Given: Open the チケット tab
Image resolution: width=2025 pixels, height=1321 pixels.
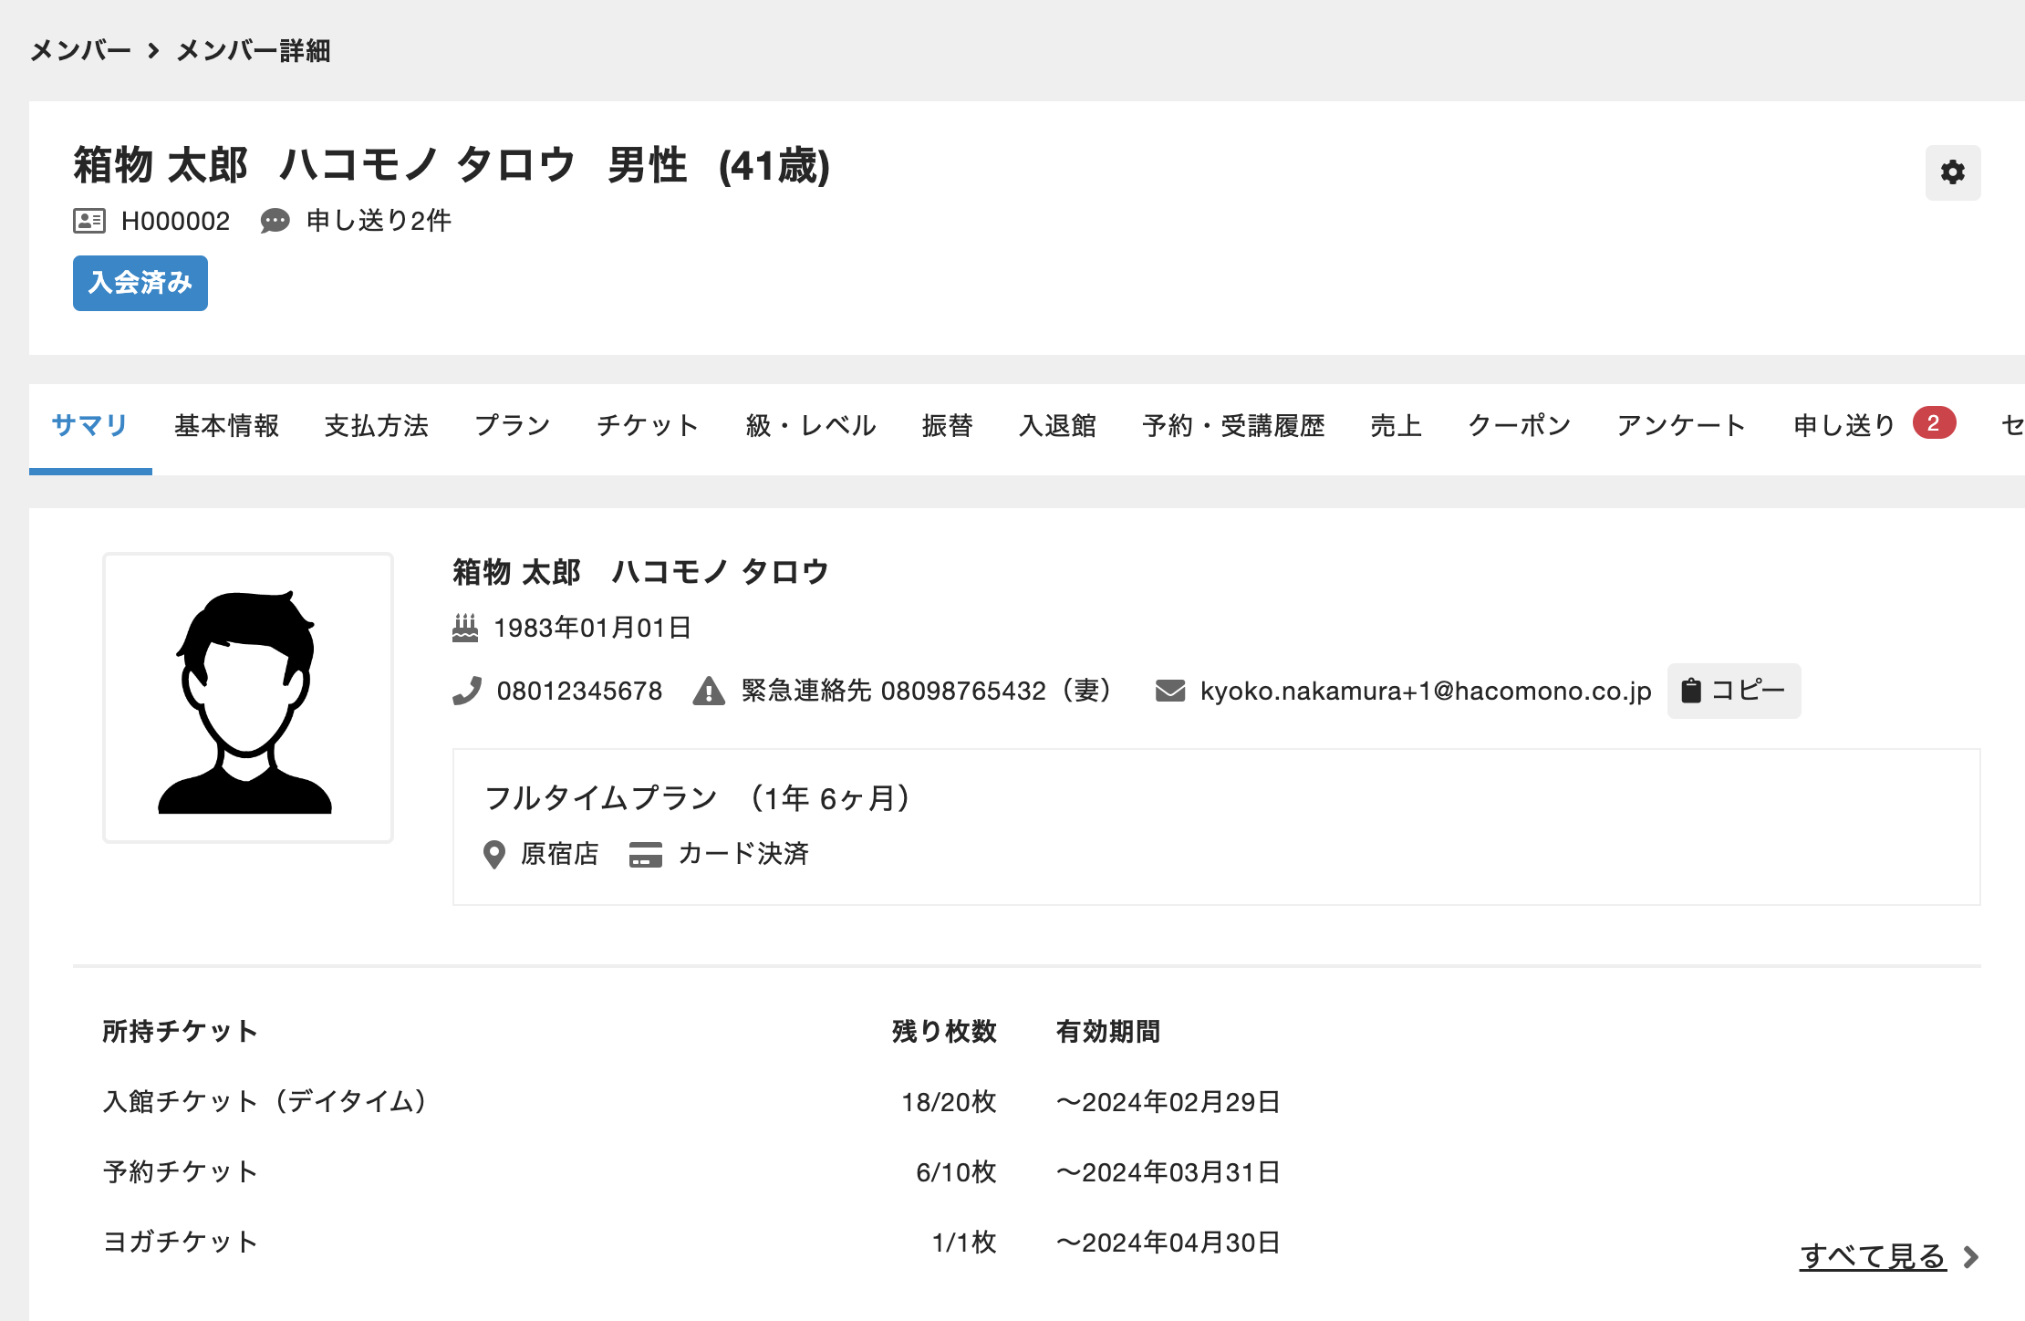Looking at the screenshot, I should [x=647, y=425].
